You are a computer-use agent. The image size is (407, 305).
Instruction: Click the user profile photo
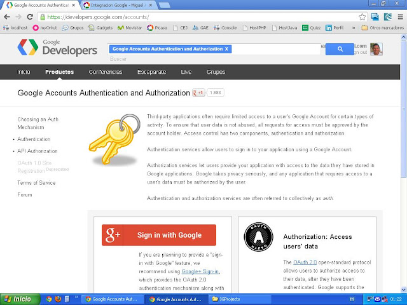[376, 50]
